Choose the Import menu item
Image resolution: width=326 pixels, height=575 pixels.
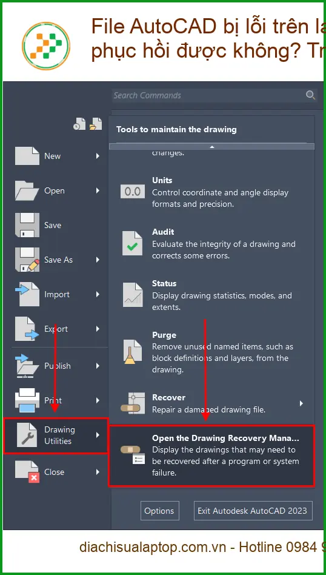coord(57,294)
